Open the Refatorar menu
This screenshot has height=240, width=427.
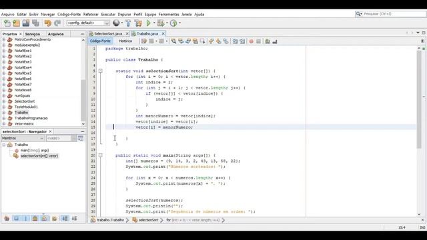point(91,15)
